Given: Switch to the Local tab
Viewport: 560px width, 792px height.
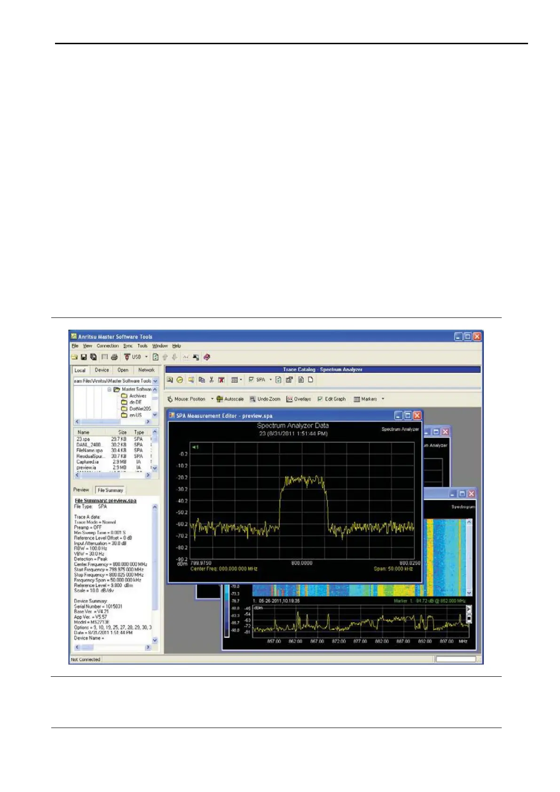Looking at the screenshot, I should pyautogui.click(x=80, y=370).
